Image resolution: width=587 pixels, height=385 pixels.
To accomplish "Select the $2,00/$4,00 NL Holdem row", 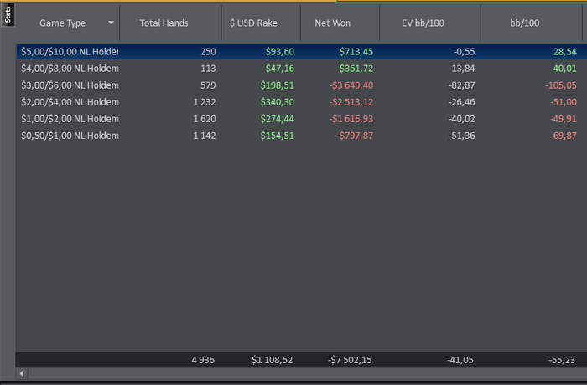I will pyautogui.click(x=70, y=102).
